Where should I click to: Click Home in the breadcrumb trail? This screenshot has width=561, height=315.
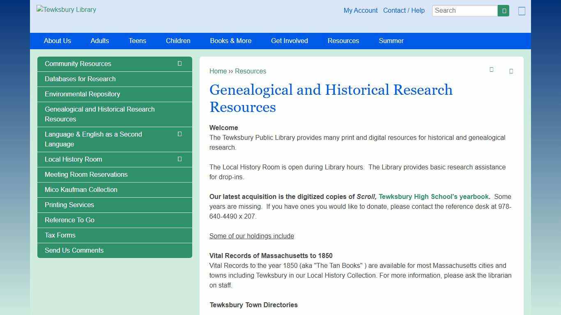point(218,71)
